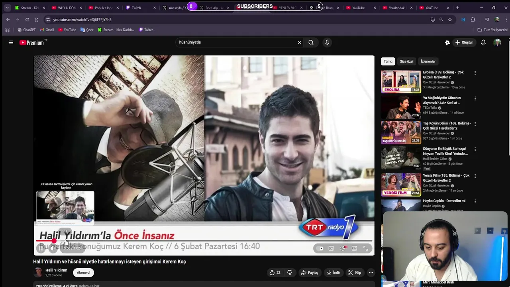The height and width of the screenshot is (287, 510).
Task: Switch the player to theater mode
Action: [x=354, y=248]
